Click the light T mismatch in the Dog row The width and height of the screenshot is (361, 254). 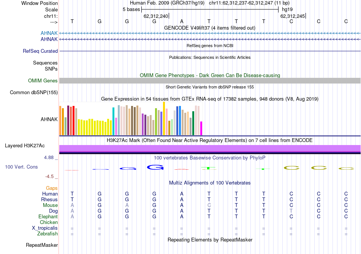point(291,211)
